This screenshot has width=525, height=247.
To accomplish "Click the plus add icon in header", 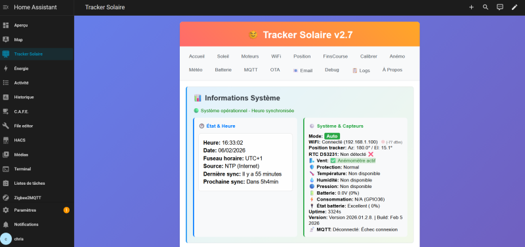I will point(471,7).
